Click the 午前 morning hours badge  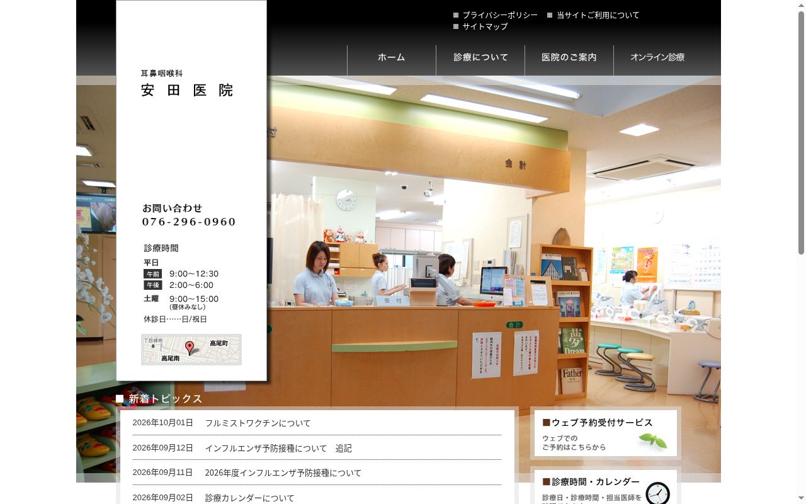(x=153, y=274)
